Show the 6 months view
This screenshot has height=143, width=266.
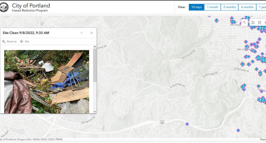(247, 7)
